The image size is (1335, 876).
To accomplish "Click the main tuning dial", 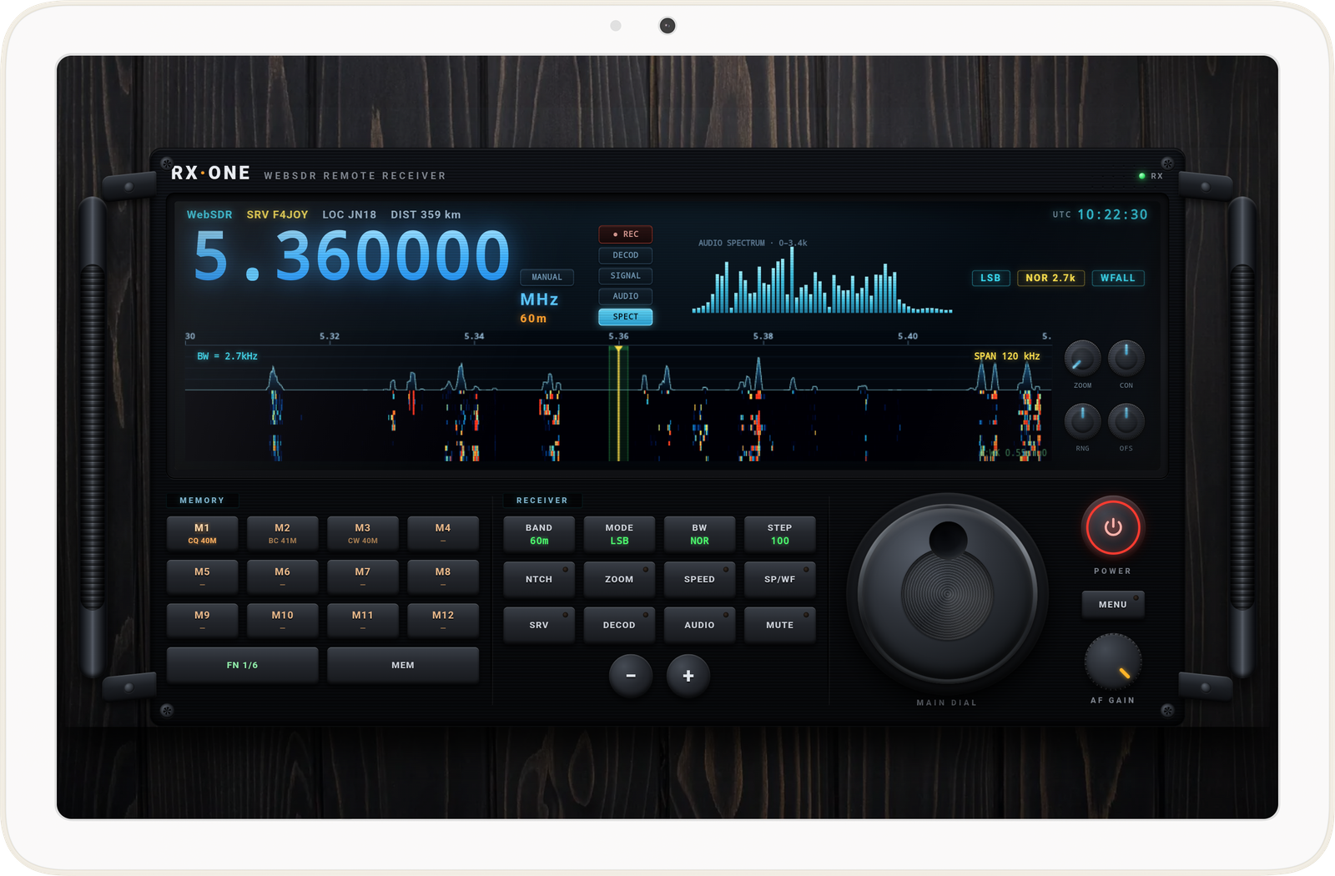I will [x=947, y=594].
